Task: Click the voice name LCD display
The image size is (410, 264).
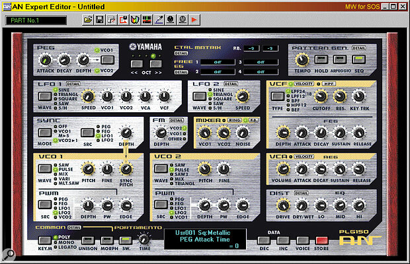Action: click(x=205, y=239)
